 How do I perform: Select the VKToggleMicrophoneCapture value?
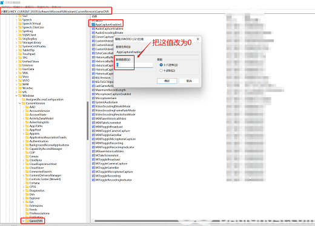(114, 172)
